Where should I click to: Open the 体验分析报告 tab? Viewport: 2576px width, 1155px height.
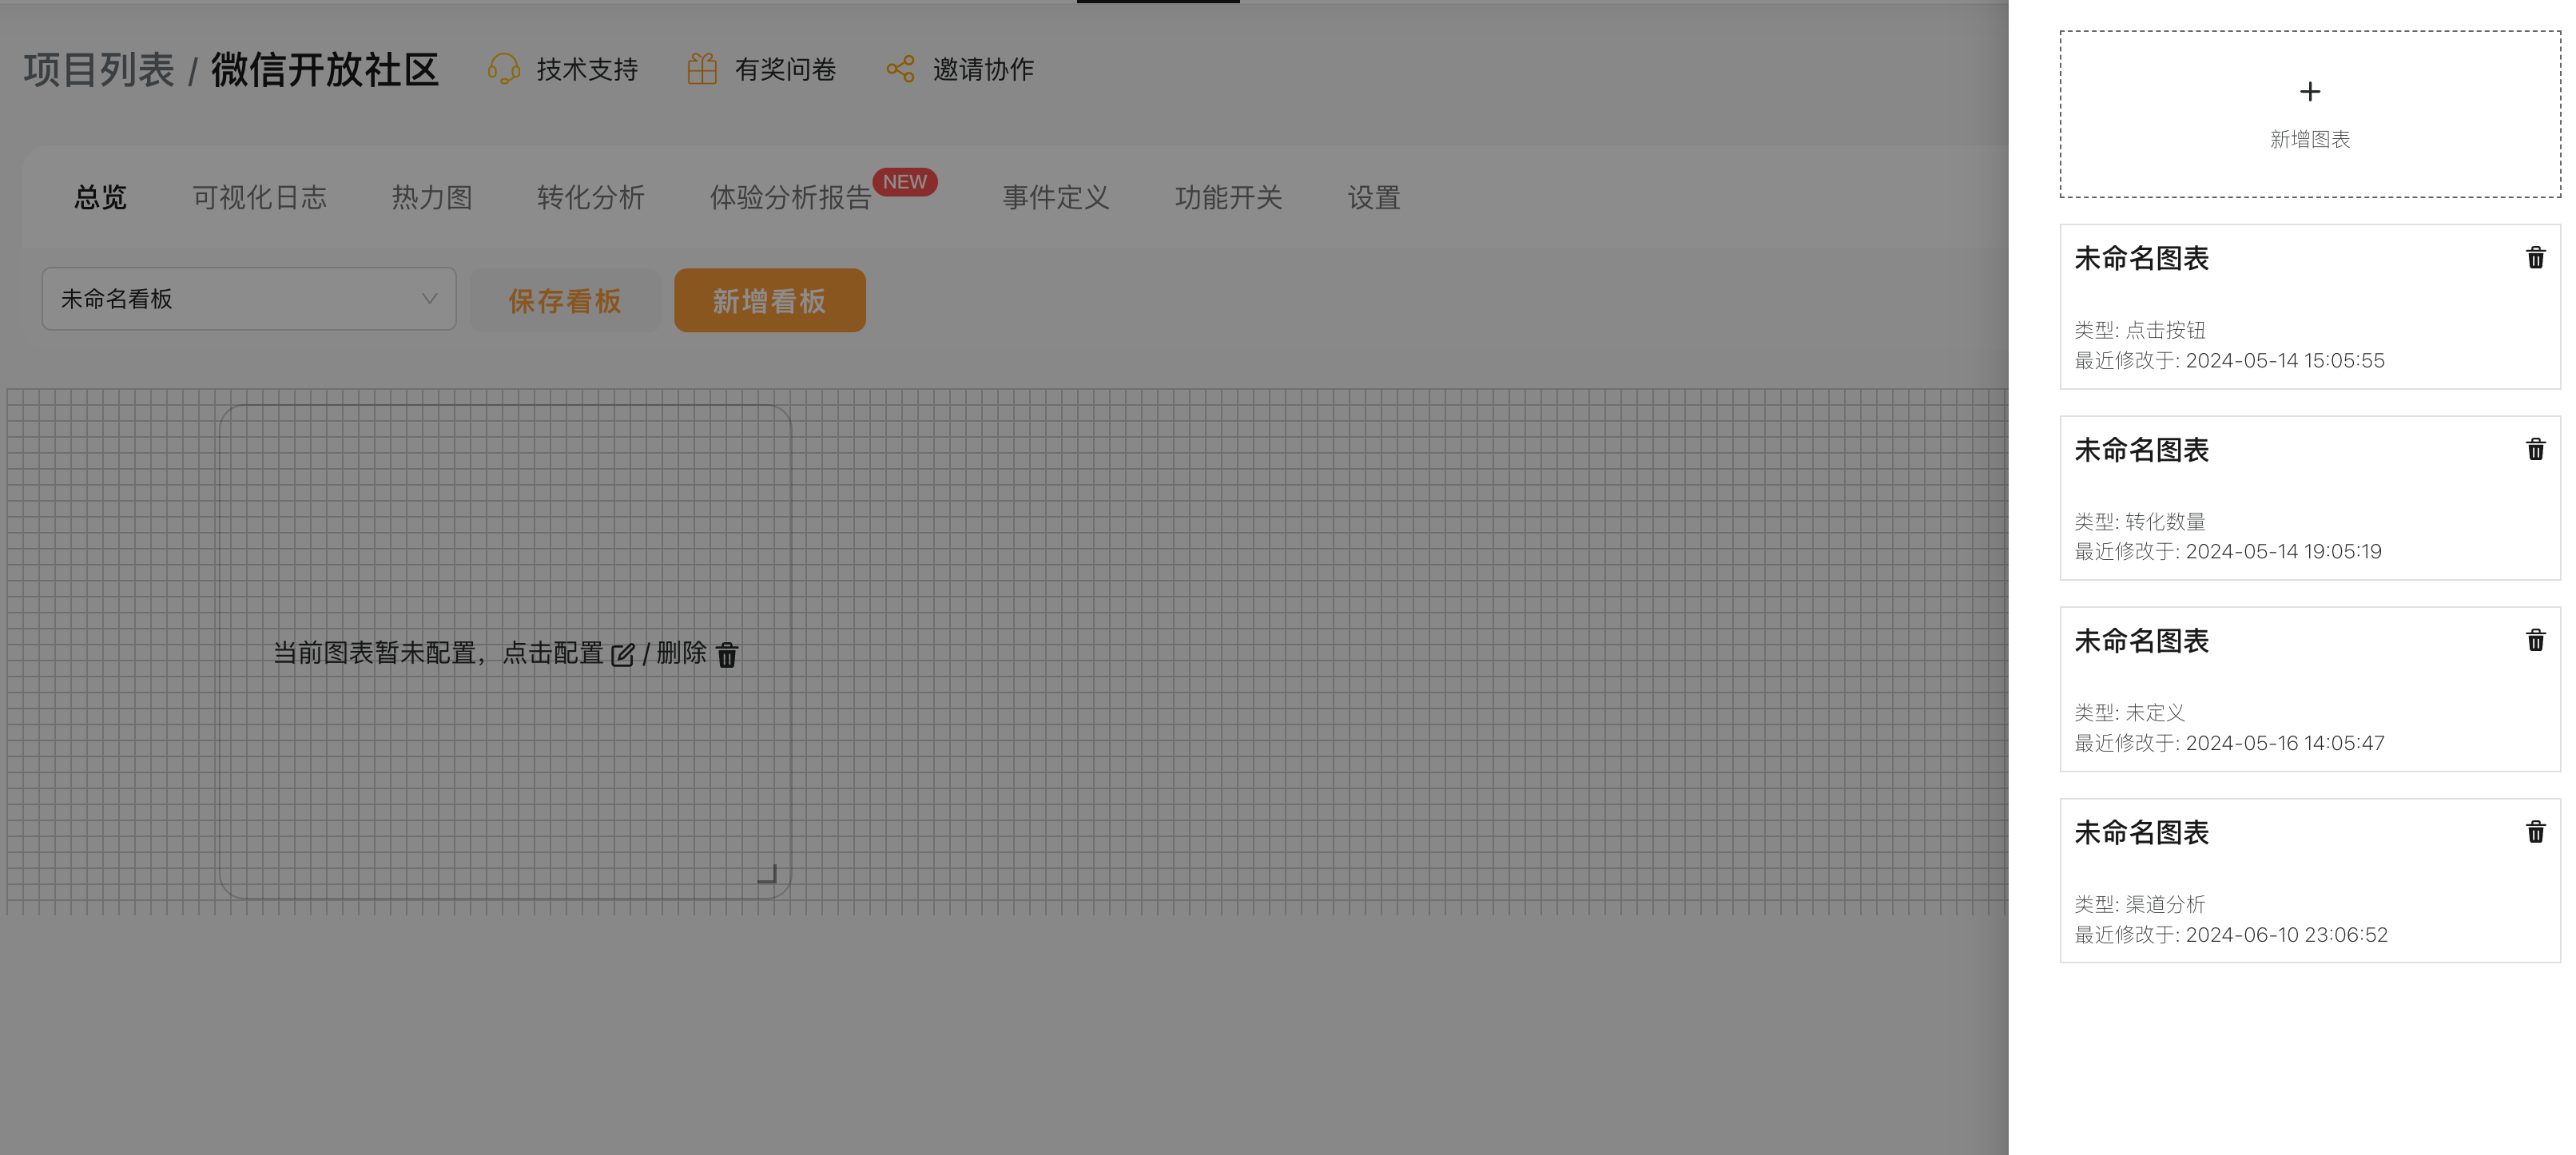point(791,198)
